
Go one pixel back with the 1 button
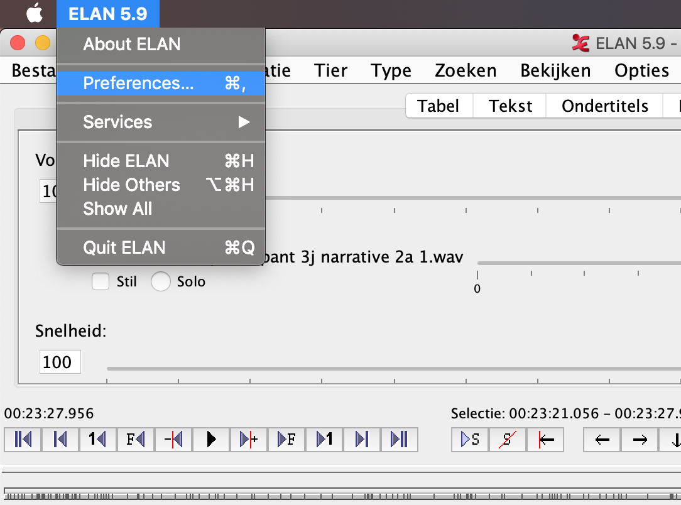point(98,439)
